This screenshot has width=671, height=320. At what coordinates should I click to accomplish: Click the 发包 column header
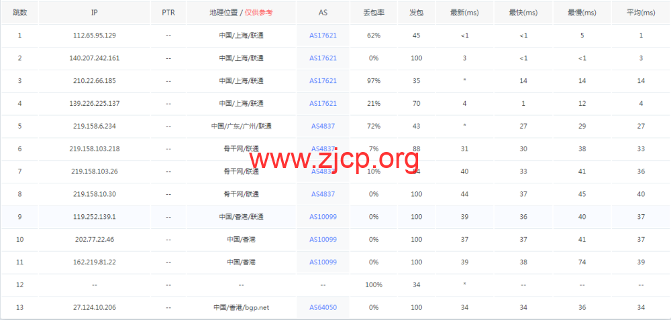417,12
